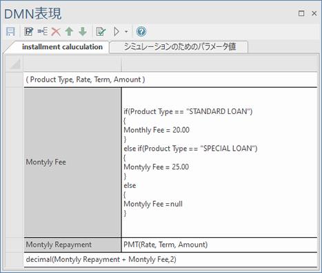322x273 pixels.
Task: Select the Montyly Fee variable cell
Action: [x=72, y=162]
